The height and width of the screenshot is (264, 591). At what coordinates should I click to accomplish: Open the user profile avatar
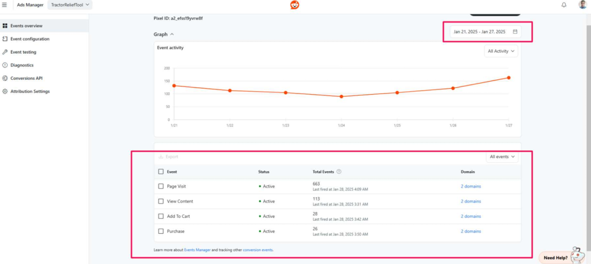[583, 5]
